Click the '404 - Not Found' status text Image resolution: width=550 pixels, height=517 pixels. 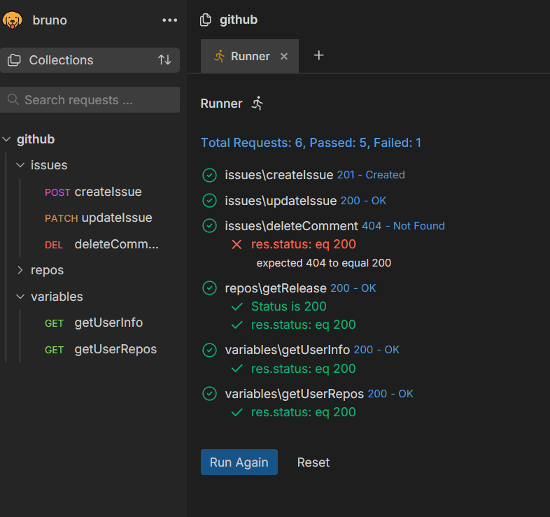pyautogui.click(x=403, y=226)
